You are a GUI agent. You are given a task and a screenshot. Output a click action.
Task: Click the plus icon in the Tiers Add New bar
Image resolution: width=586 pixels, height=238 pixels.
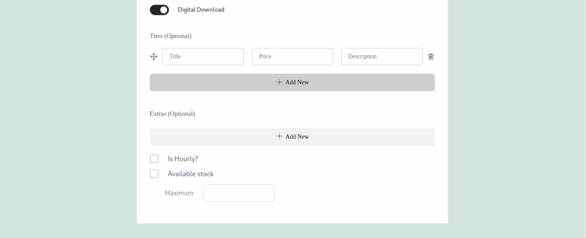click(x=279, y=82)
